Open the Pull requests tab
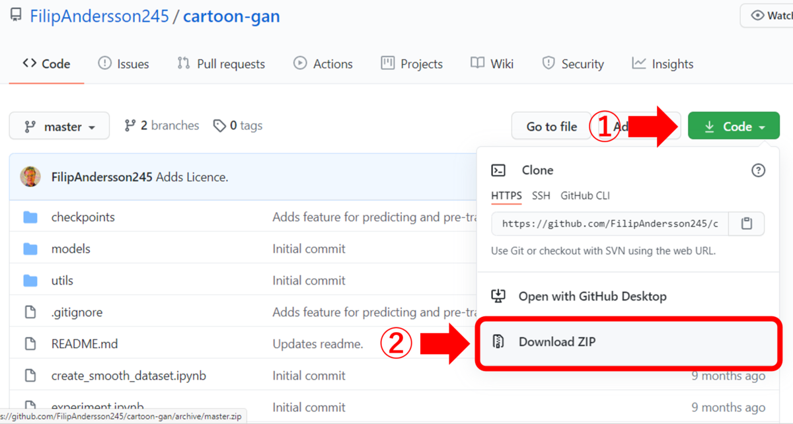The width and height of the screenshot is (793, 424). tap(221, 64)
